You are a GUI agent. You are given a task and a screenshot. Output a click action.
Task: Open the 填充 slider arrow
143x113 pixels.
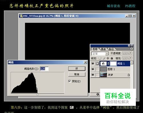[131, 58]
